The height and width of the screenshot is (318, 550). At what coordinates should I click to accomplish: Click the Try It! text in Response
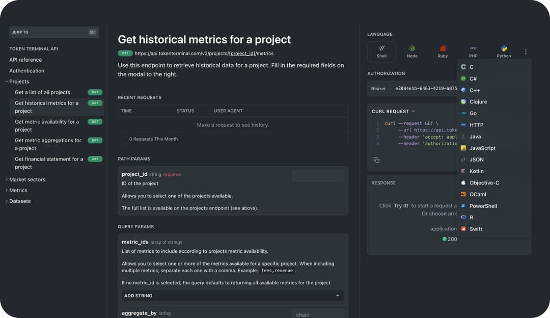pos(401,206)
